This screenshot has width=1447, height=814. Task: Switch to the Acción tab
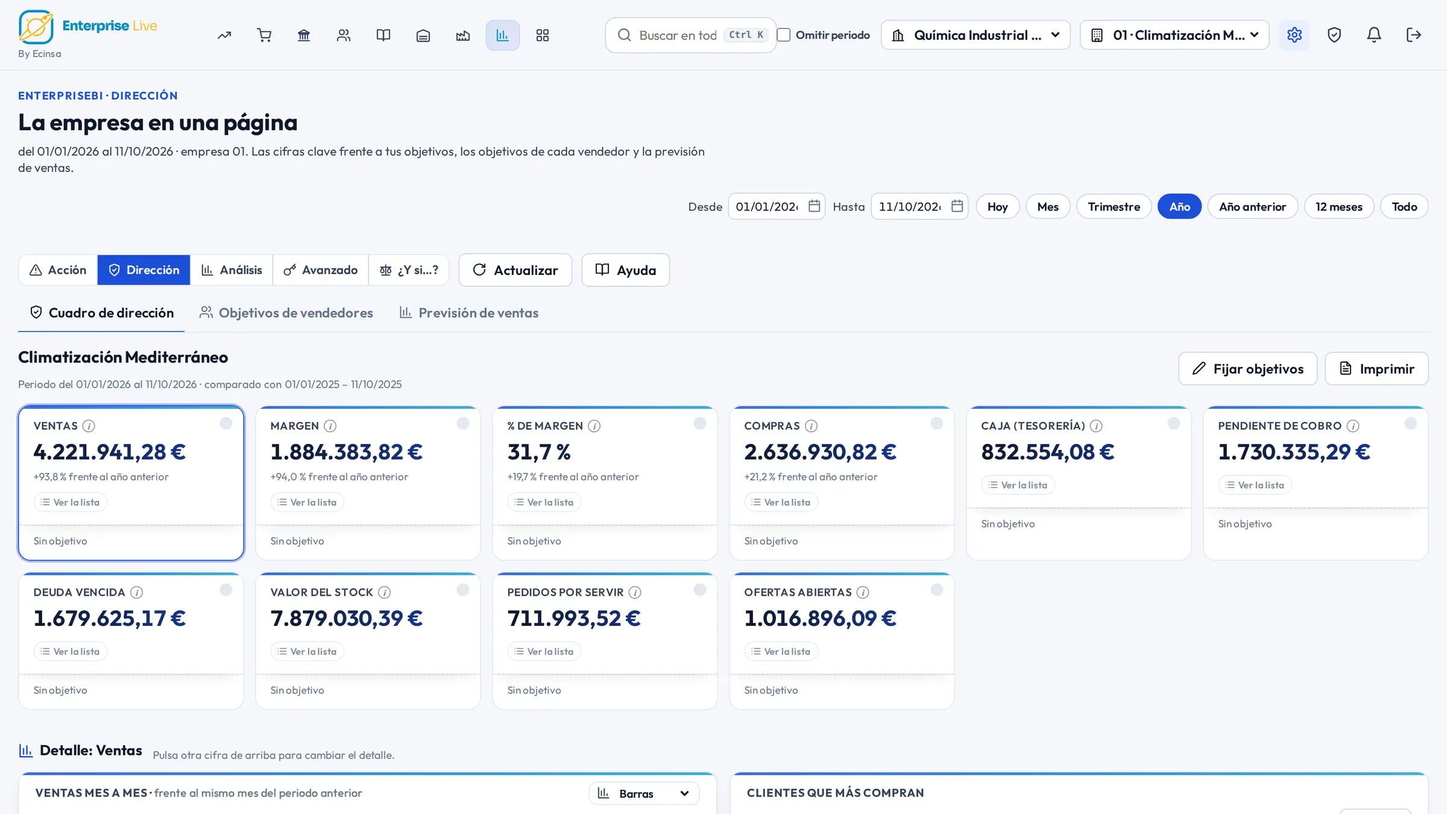(58, 270)
